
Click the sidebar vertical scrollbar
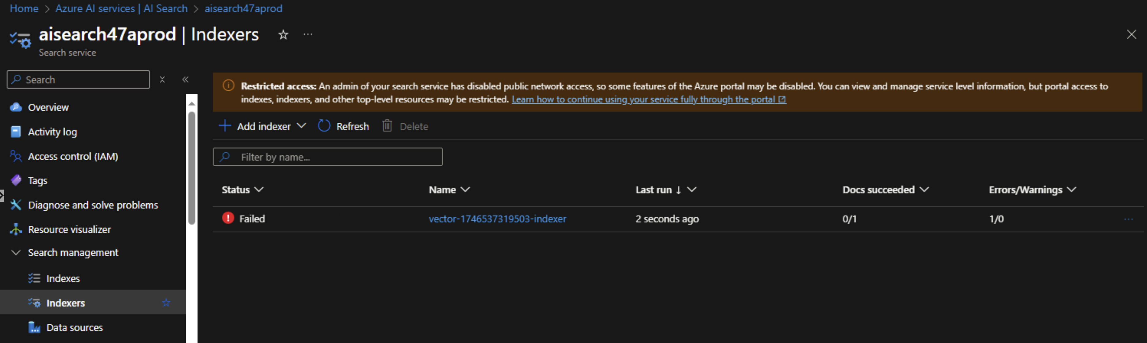click(x=192, y=168)
